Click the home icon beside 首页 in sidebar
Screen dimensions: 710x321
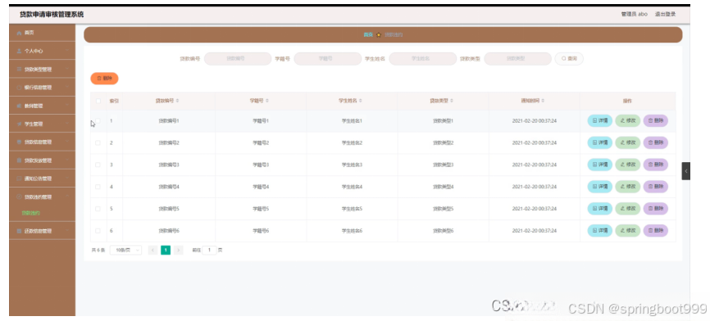tap(19, 33)
